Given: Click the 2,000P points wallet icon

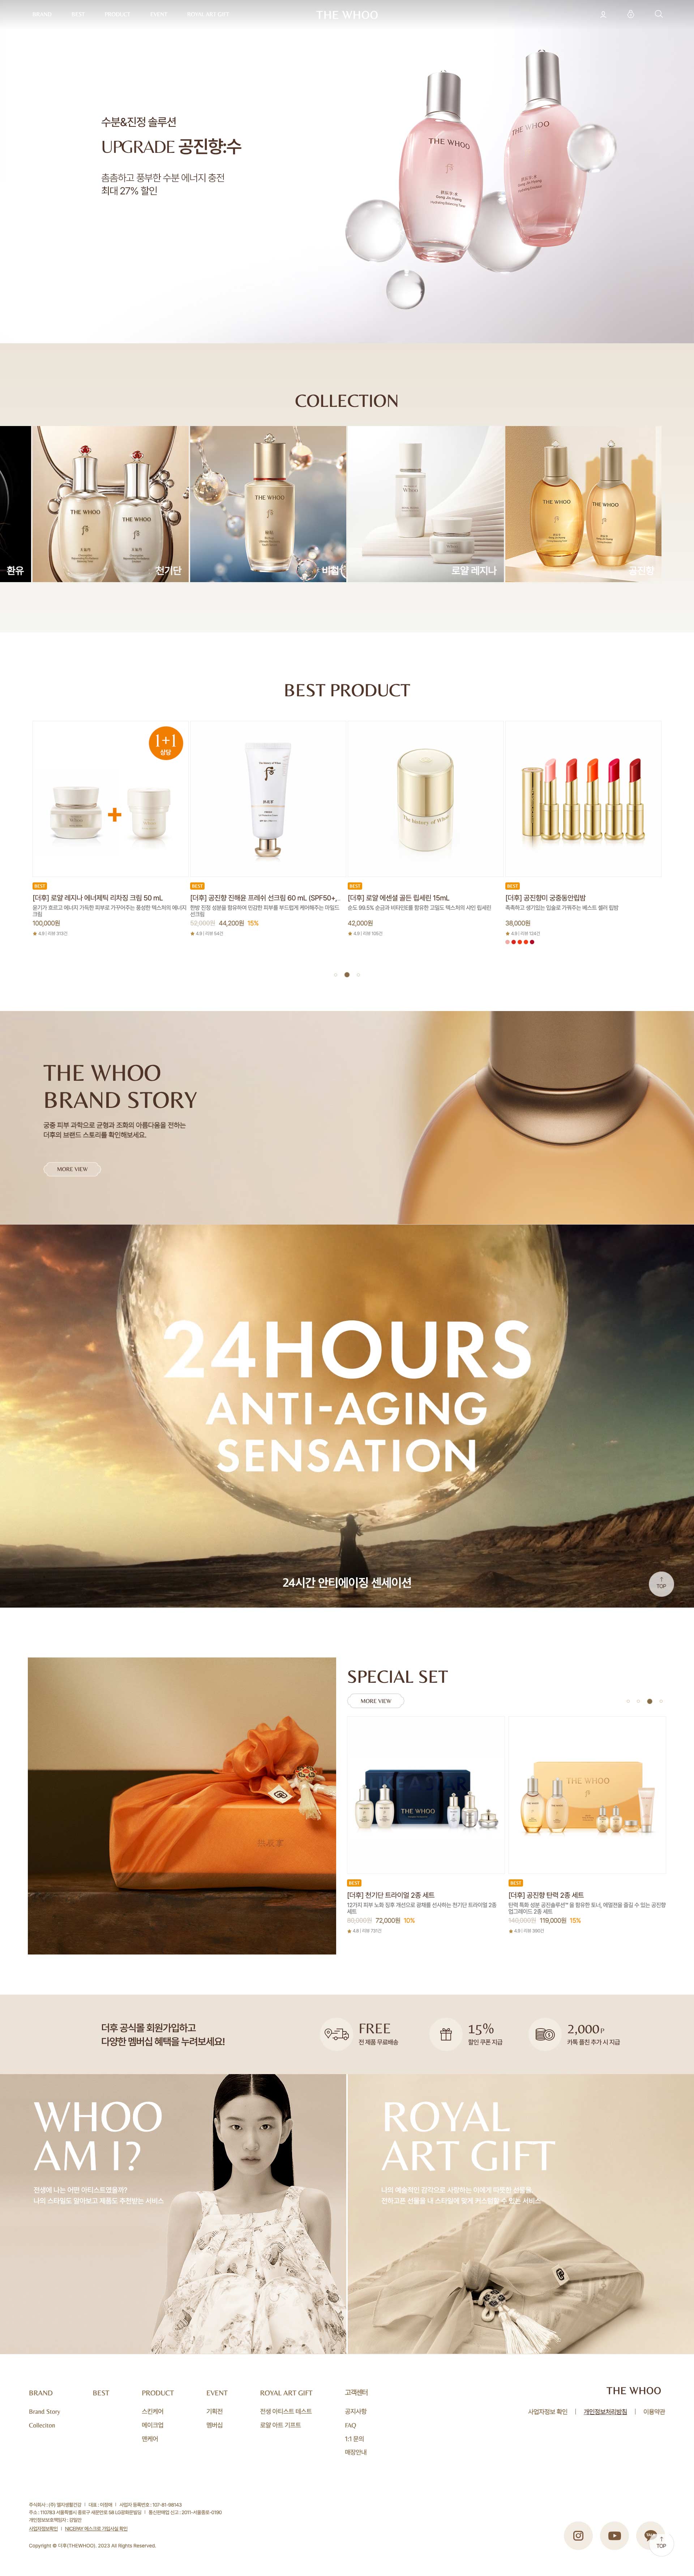Looking at the screenshot, I should point(545,2034).
